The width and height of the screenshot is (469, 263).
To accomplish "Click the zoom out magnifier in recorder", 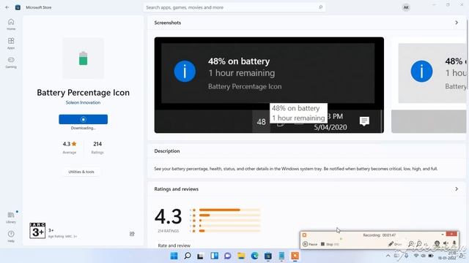I will (x=419, y=244).
